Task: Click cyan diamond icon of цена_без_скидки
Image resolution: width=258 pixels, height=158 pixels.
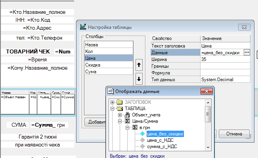Action: (143, 134)
